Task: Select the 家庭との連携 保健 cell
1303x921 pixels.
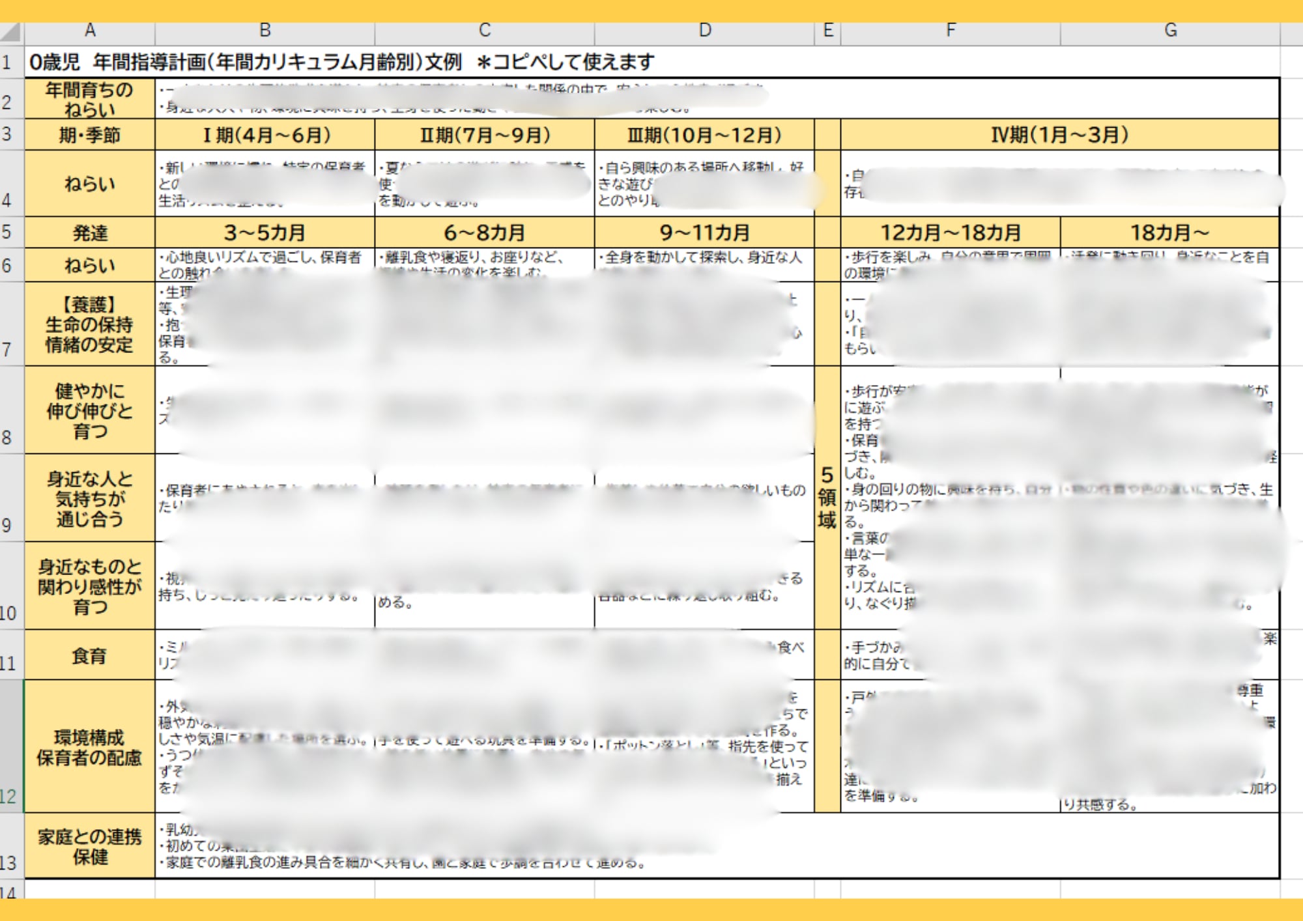Action: pyautogui.click(x=90, y=846)
